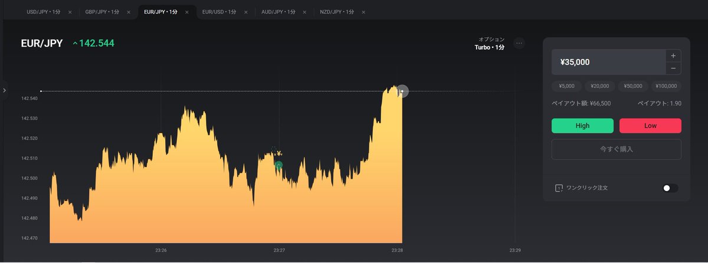
Task: Switch to the USD/JPY 1分 tab
Action: tap(43, 12)
